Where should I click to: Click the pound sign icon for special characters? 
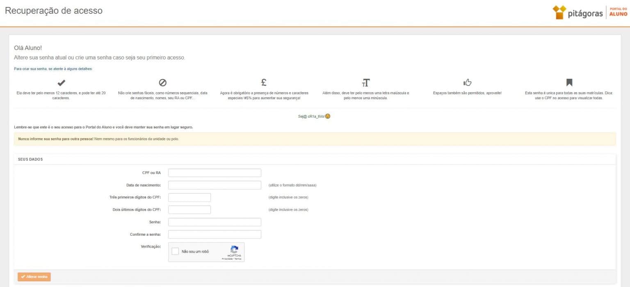[x=264, y=83]
